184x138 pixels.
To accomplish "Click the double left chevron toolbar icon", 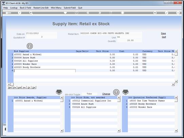I will point(88,13).
